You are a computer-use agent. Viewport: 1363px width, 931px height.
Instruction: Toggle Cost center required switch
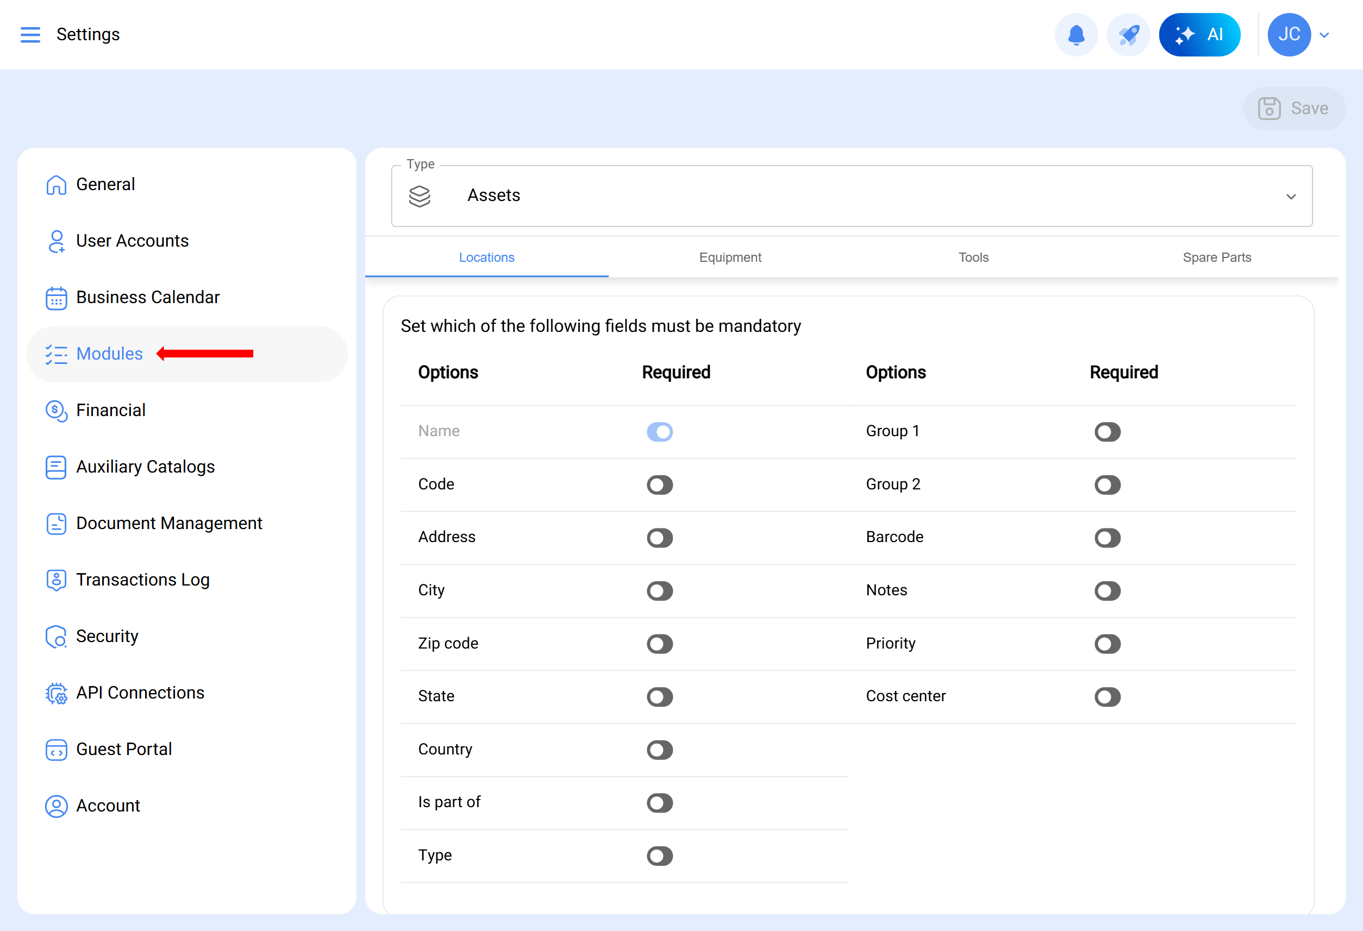(1106, 696)
